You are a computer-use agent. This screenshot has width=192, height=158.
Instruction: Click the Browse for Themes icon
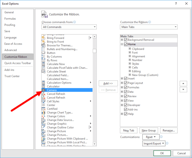(x=43, y=45)
